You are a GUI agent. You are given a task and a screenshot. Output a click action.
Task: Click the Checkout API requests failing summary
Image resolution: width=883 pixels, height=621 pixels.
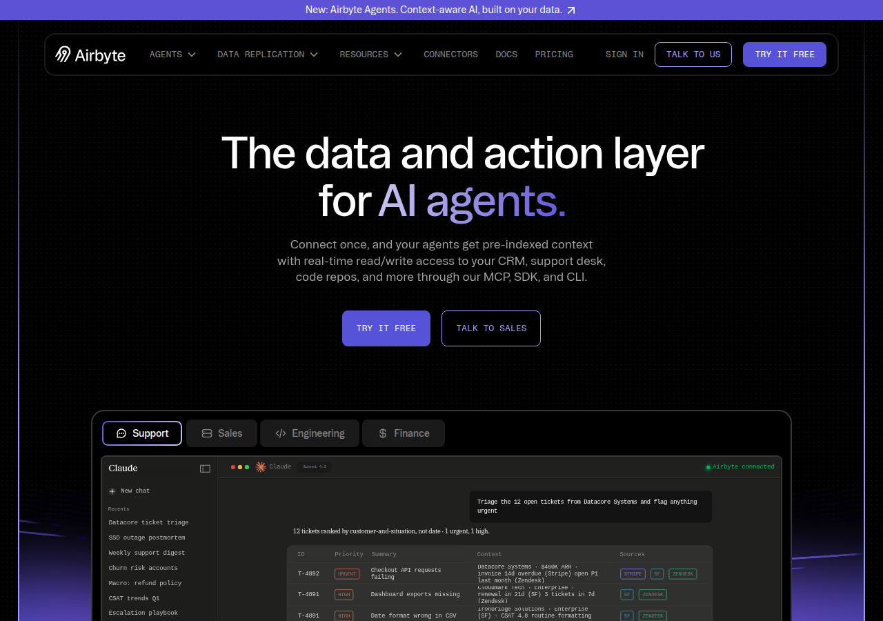[406, 574]
